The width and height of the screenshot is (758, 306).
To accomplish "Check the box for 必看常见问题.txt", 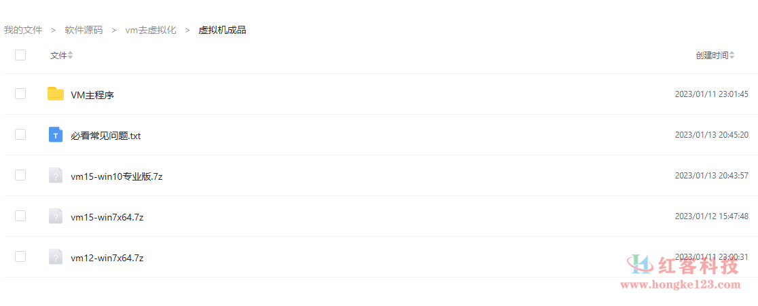I will 20,134.
